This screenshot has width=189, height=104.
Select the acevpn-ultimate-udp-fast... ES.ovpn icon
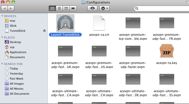(167, 79)
